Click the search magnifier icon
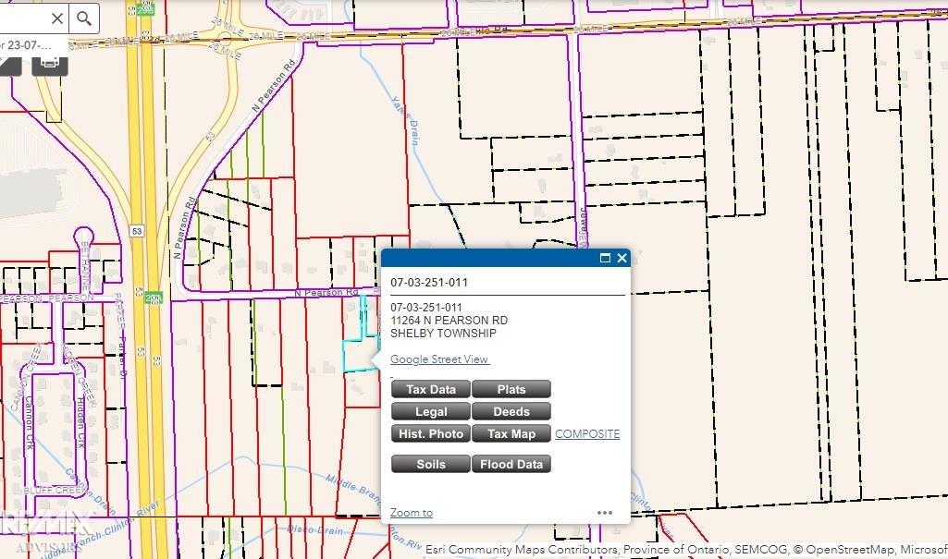 pyautogui.click(x=84, y=18)
